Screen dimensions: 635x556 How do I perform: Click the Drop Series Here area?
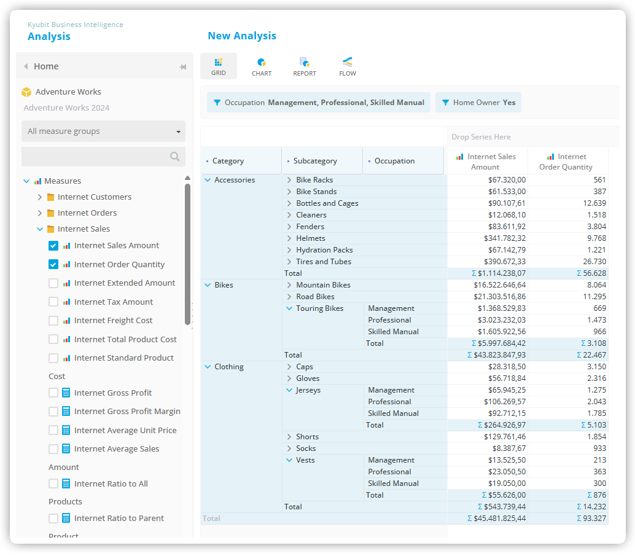pyautogui.click(x=533, y=137)
